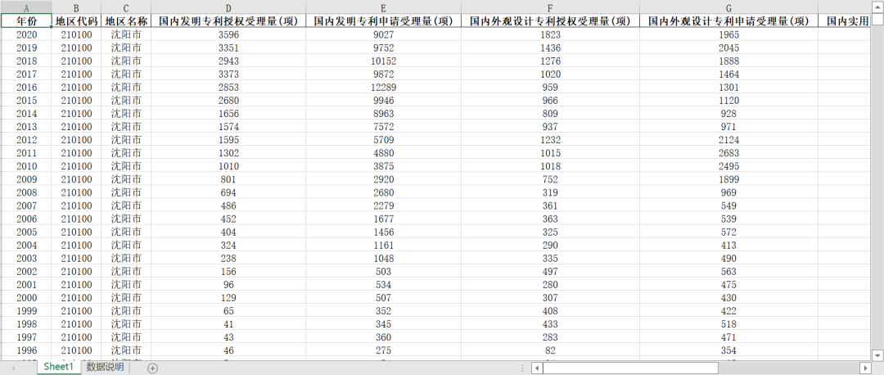Select cell with value 2683
Viewport: 884px width, 375px height.
(x=729, y=153)
